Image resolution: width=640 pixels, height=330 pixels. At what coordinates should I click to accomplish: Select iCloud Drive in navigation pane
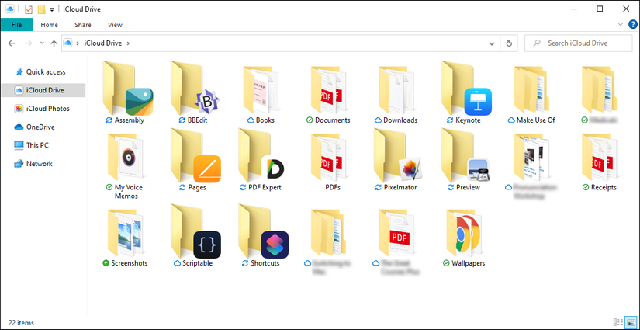click(43, 90)
